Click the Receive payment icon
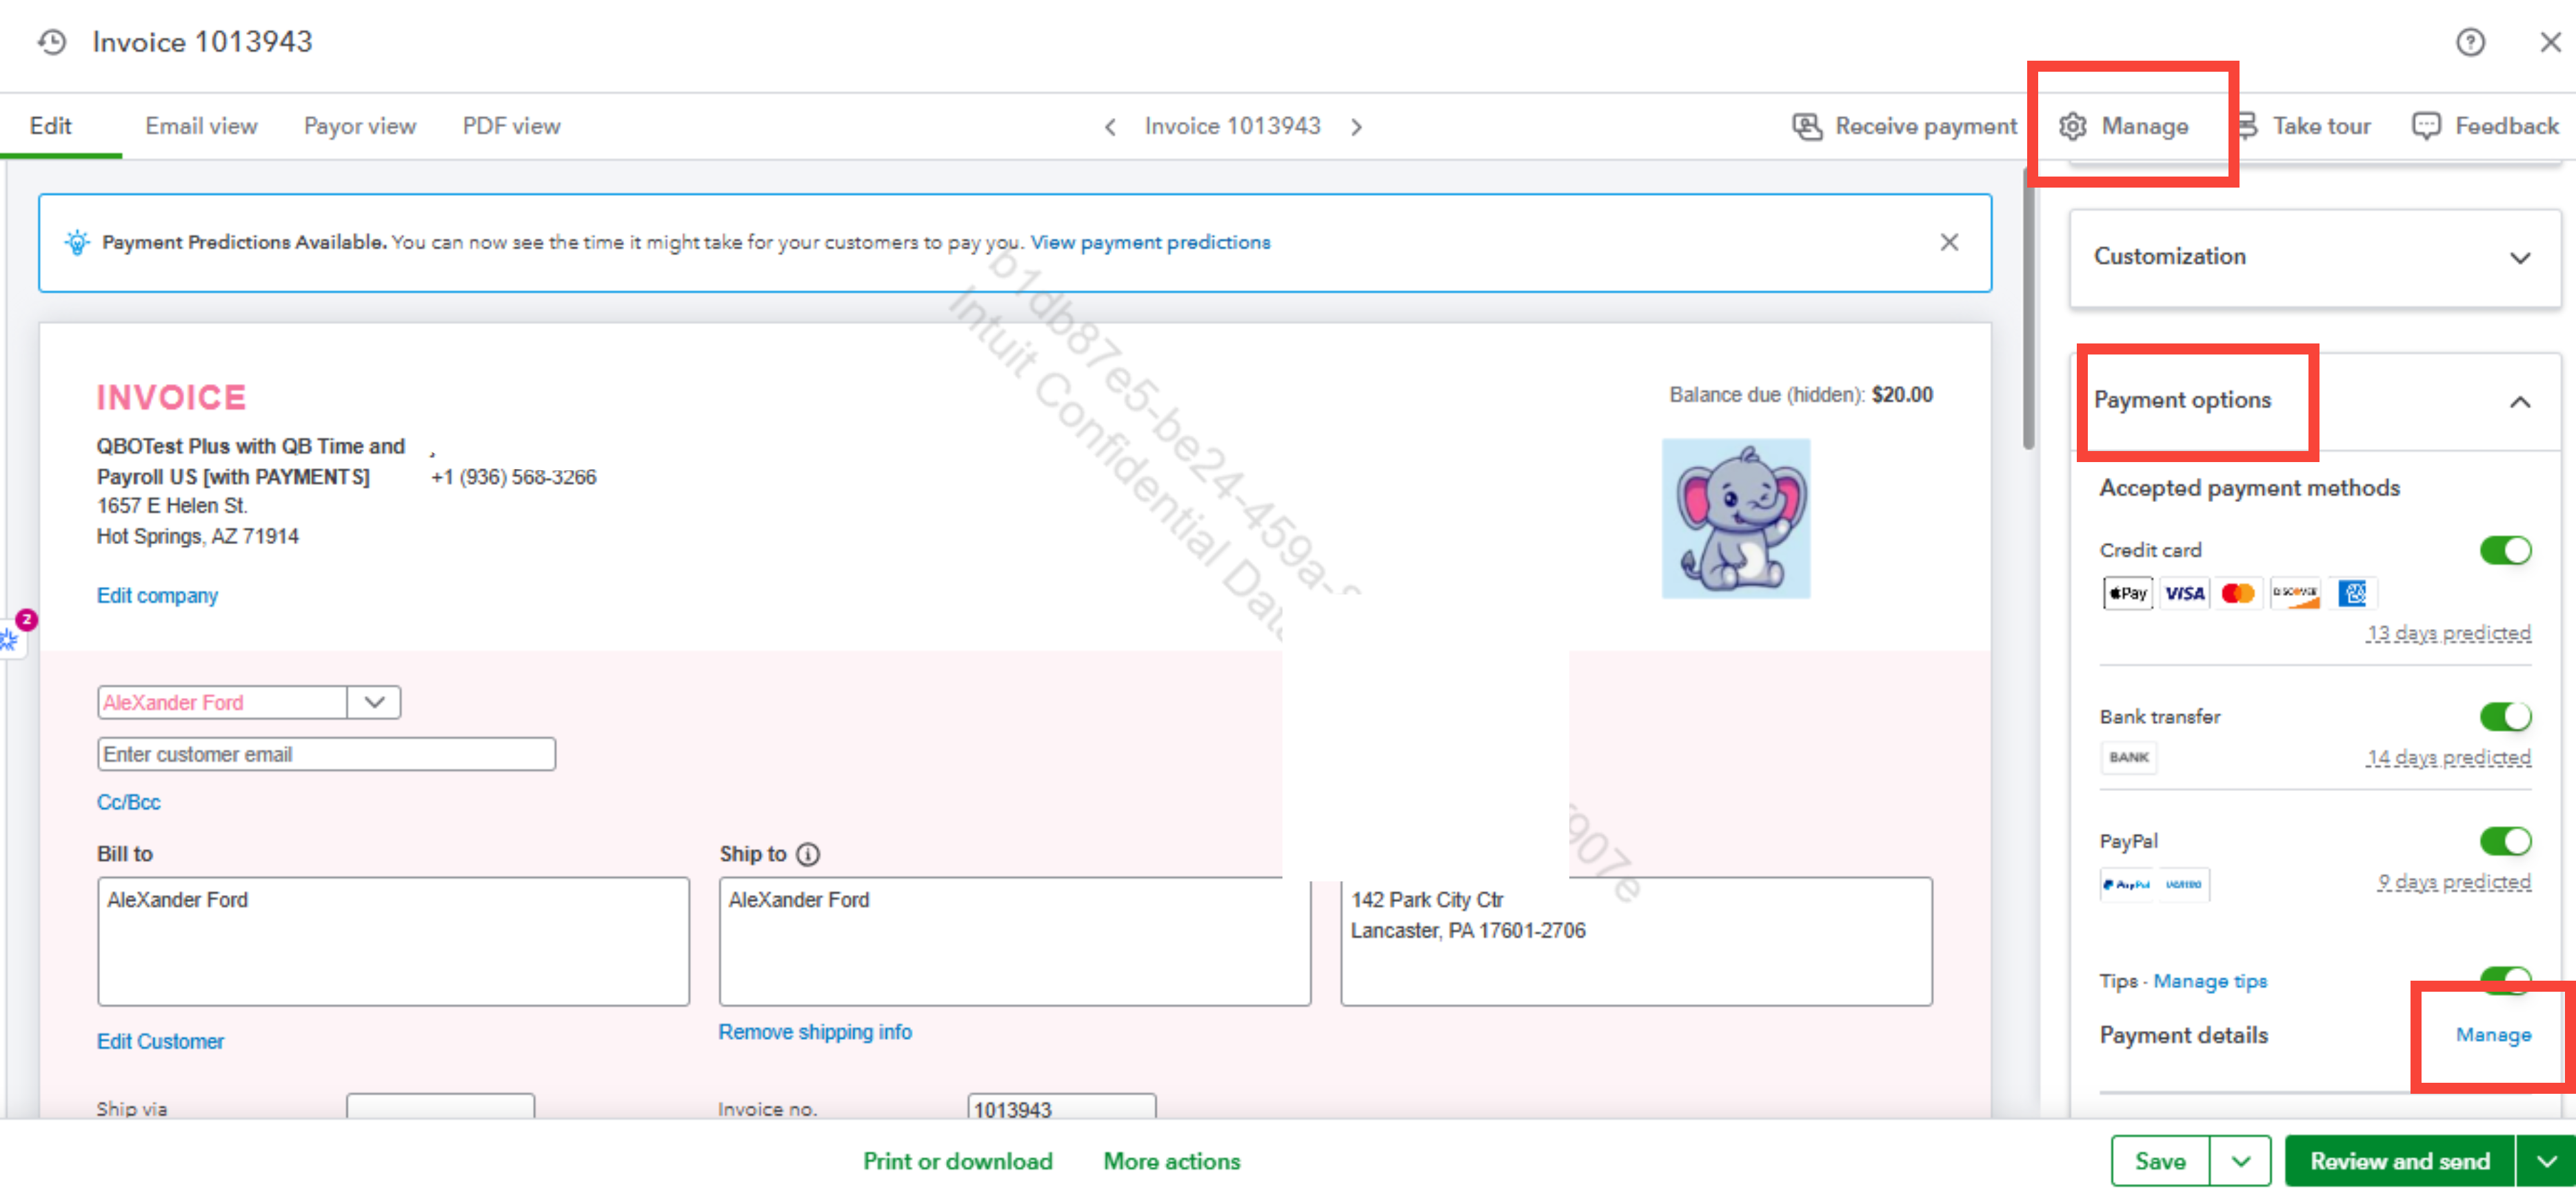 click(1807, 127)
